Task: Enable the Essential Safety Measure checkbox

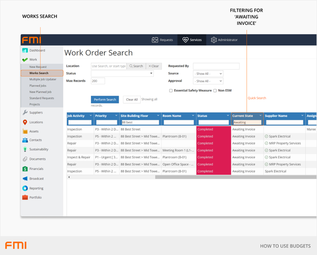Action: [171, 91]
